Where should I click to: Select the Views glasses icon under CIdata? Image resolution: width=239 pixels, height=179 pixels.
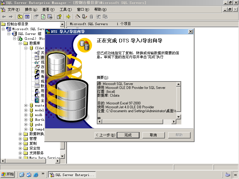(x=37, y=62)
